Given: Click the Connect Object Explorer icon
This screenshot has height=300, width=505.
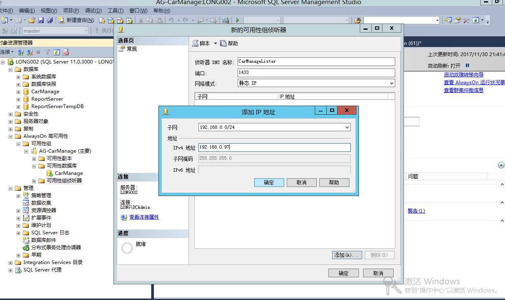Looking at the screenshot, I should tap(20, 52).
